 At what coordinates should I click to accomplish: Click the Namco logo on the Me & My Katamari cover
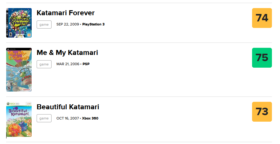pos(26,90)
